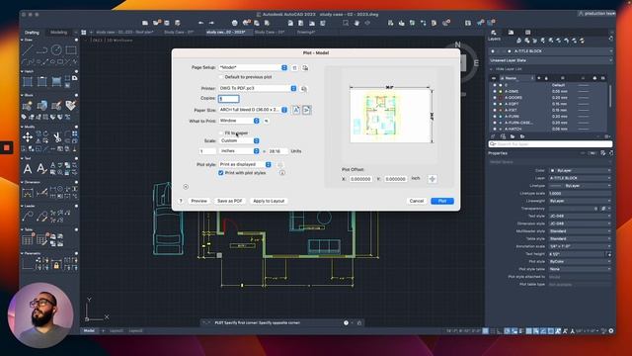
Task: Click the Save as PDF button
Action: click(230, 201)
